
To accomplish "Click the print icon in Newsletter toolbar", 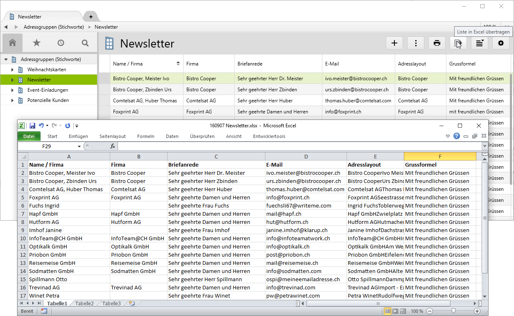I will coord(437,43).
